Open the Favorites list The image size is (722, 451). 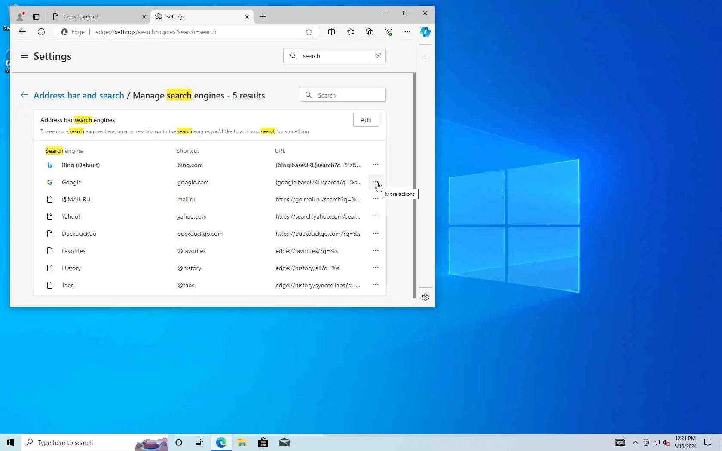tap(351, 32)
